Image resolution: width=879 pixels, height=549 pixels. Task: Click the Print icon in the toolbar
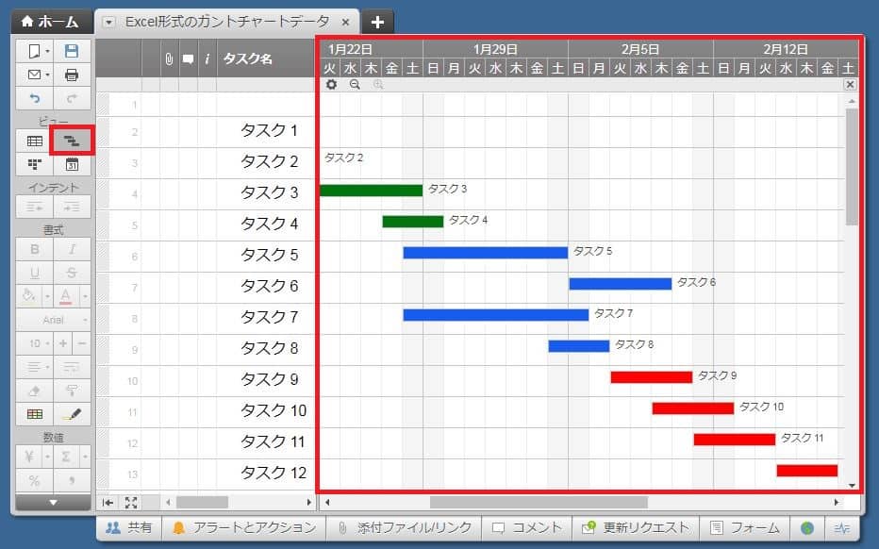coord(72,75)
